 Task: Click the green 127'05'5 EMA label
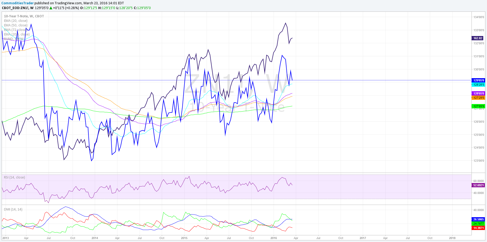478,106
